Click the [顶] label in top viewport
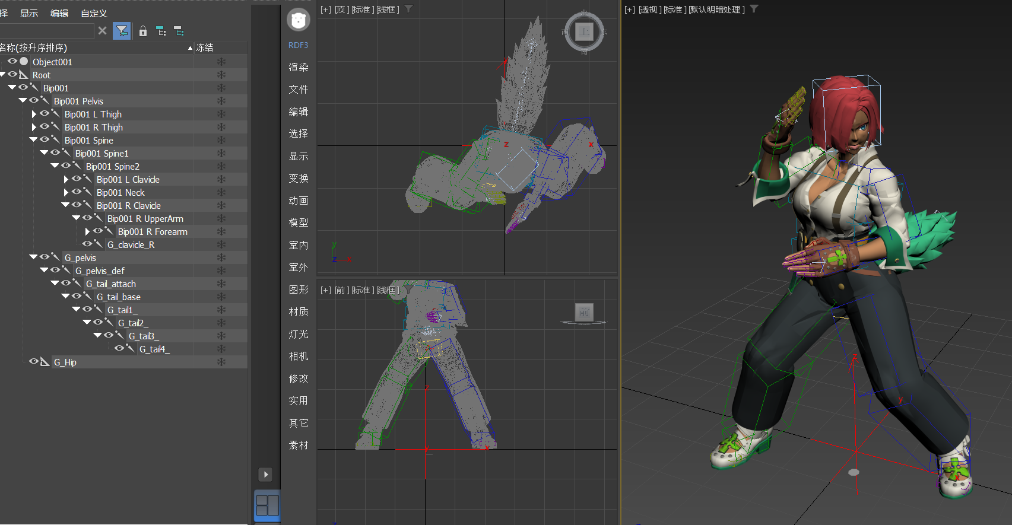The width and height of the screenshot is (1012, 525). tap(341, 9)
